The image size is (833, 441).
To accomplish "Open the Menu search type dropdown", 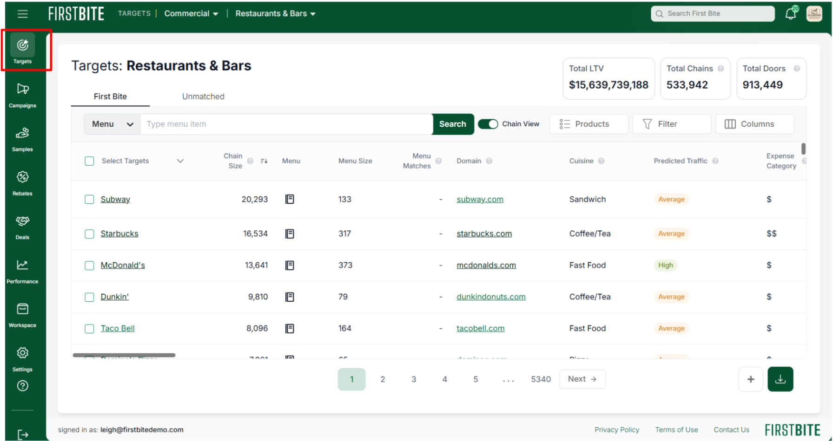I will 112,124.
